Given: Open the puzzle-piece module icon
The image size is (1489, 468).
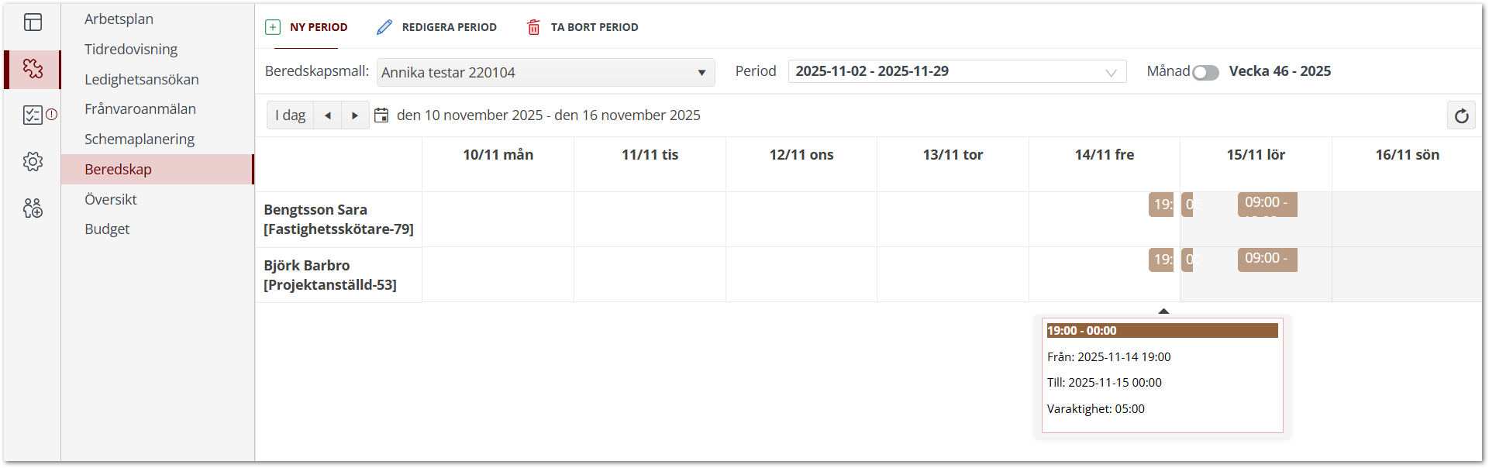Looking at the screenshot, I should tap(33, 69).
